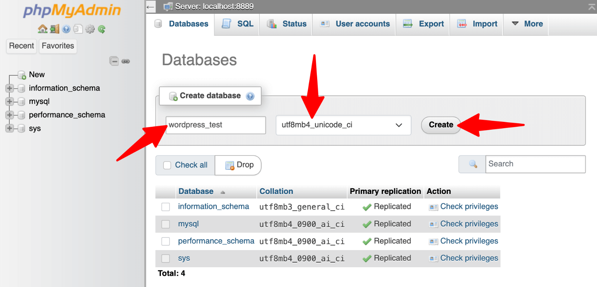Click the Total: 4 text
The width and height of the screenshot is (597, 287).
coord(171,274)
